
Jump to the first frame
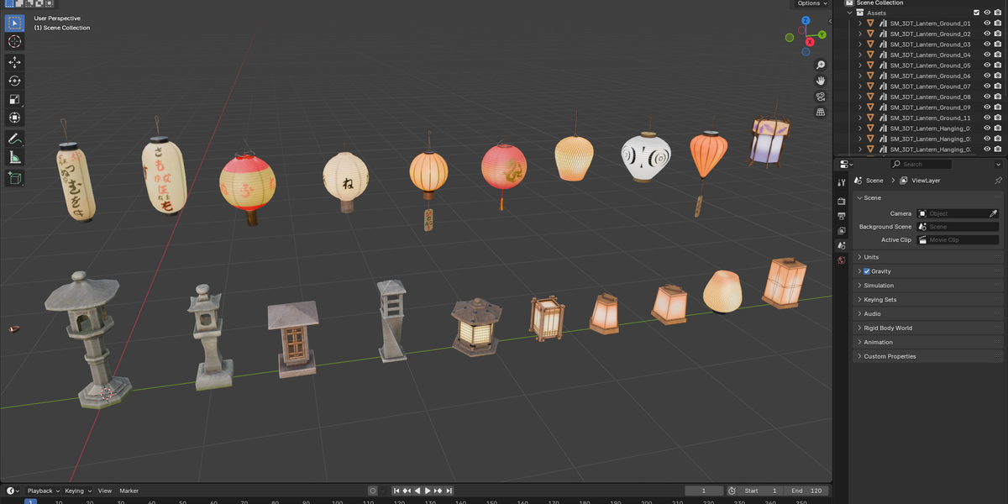(x=396, y=491)
